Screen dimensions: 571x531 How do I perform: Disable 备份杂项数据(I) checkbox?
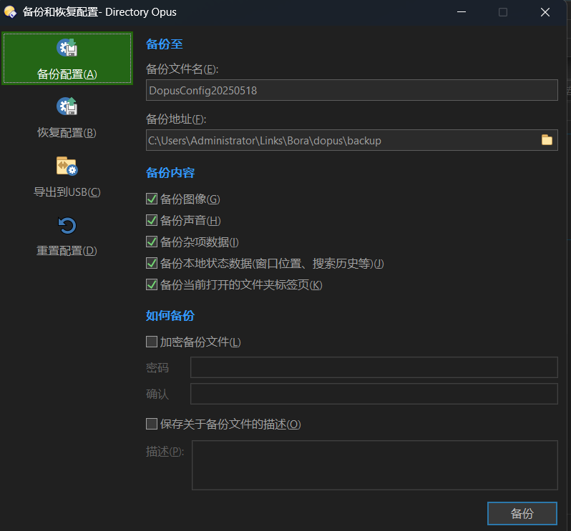click(x=152, y=242)
